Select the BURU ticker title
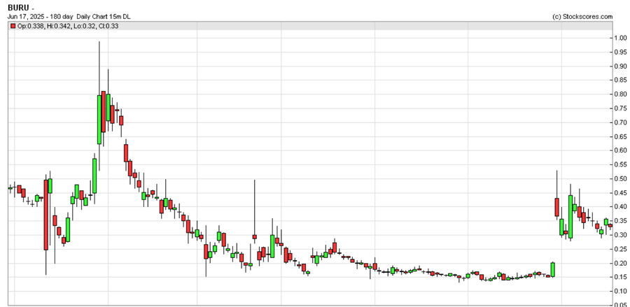 [18, 8]
